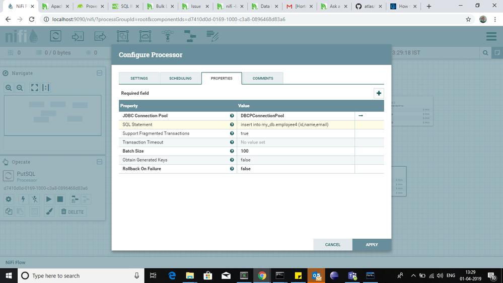Apply processor configuration changes
This screenshot has width=503, height=283.
(372, 245)
